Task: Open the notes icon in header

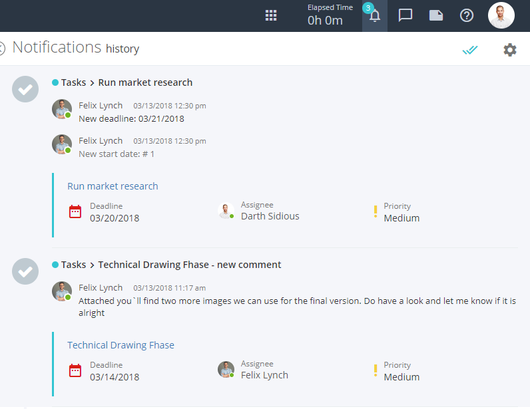Action: pyautogui.click(x=436, y=15)
